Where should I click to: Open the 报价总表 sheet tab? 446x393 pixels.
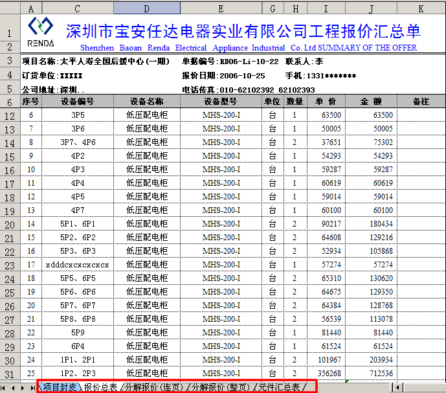tap(101, 387)
